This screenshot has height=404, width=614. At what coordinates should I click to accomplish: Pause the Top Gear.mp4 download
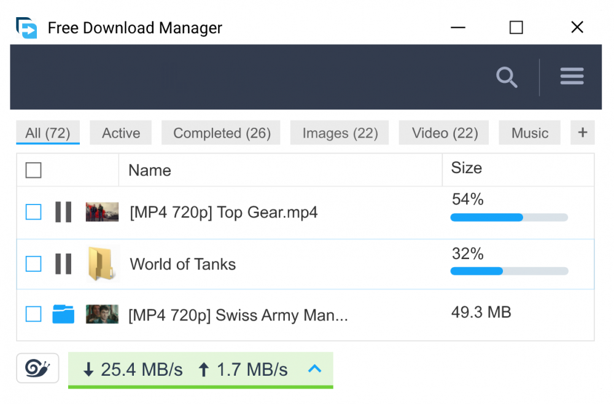[x=63, y=212]
